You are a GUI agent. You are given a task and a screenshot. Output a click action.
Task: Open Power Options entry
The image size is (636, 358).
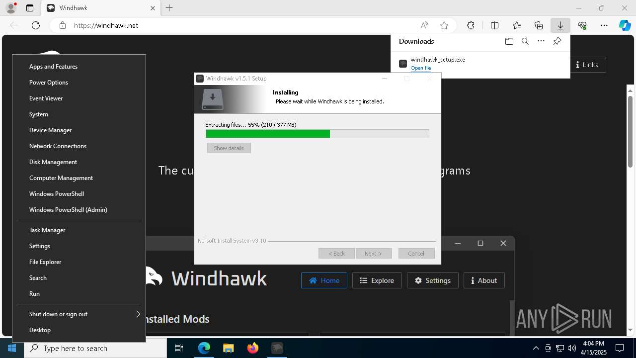point(79,83)
